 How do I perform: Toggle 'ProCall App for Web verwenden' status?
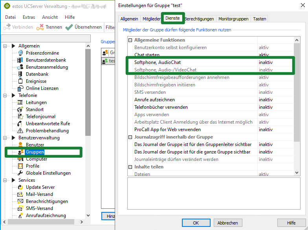point(266,130)
